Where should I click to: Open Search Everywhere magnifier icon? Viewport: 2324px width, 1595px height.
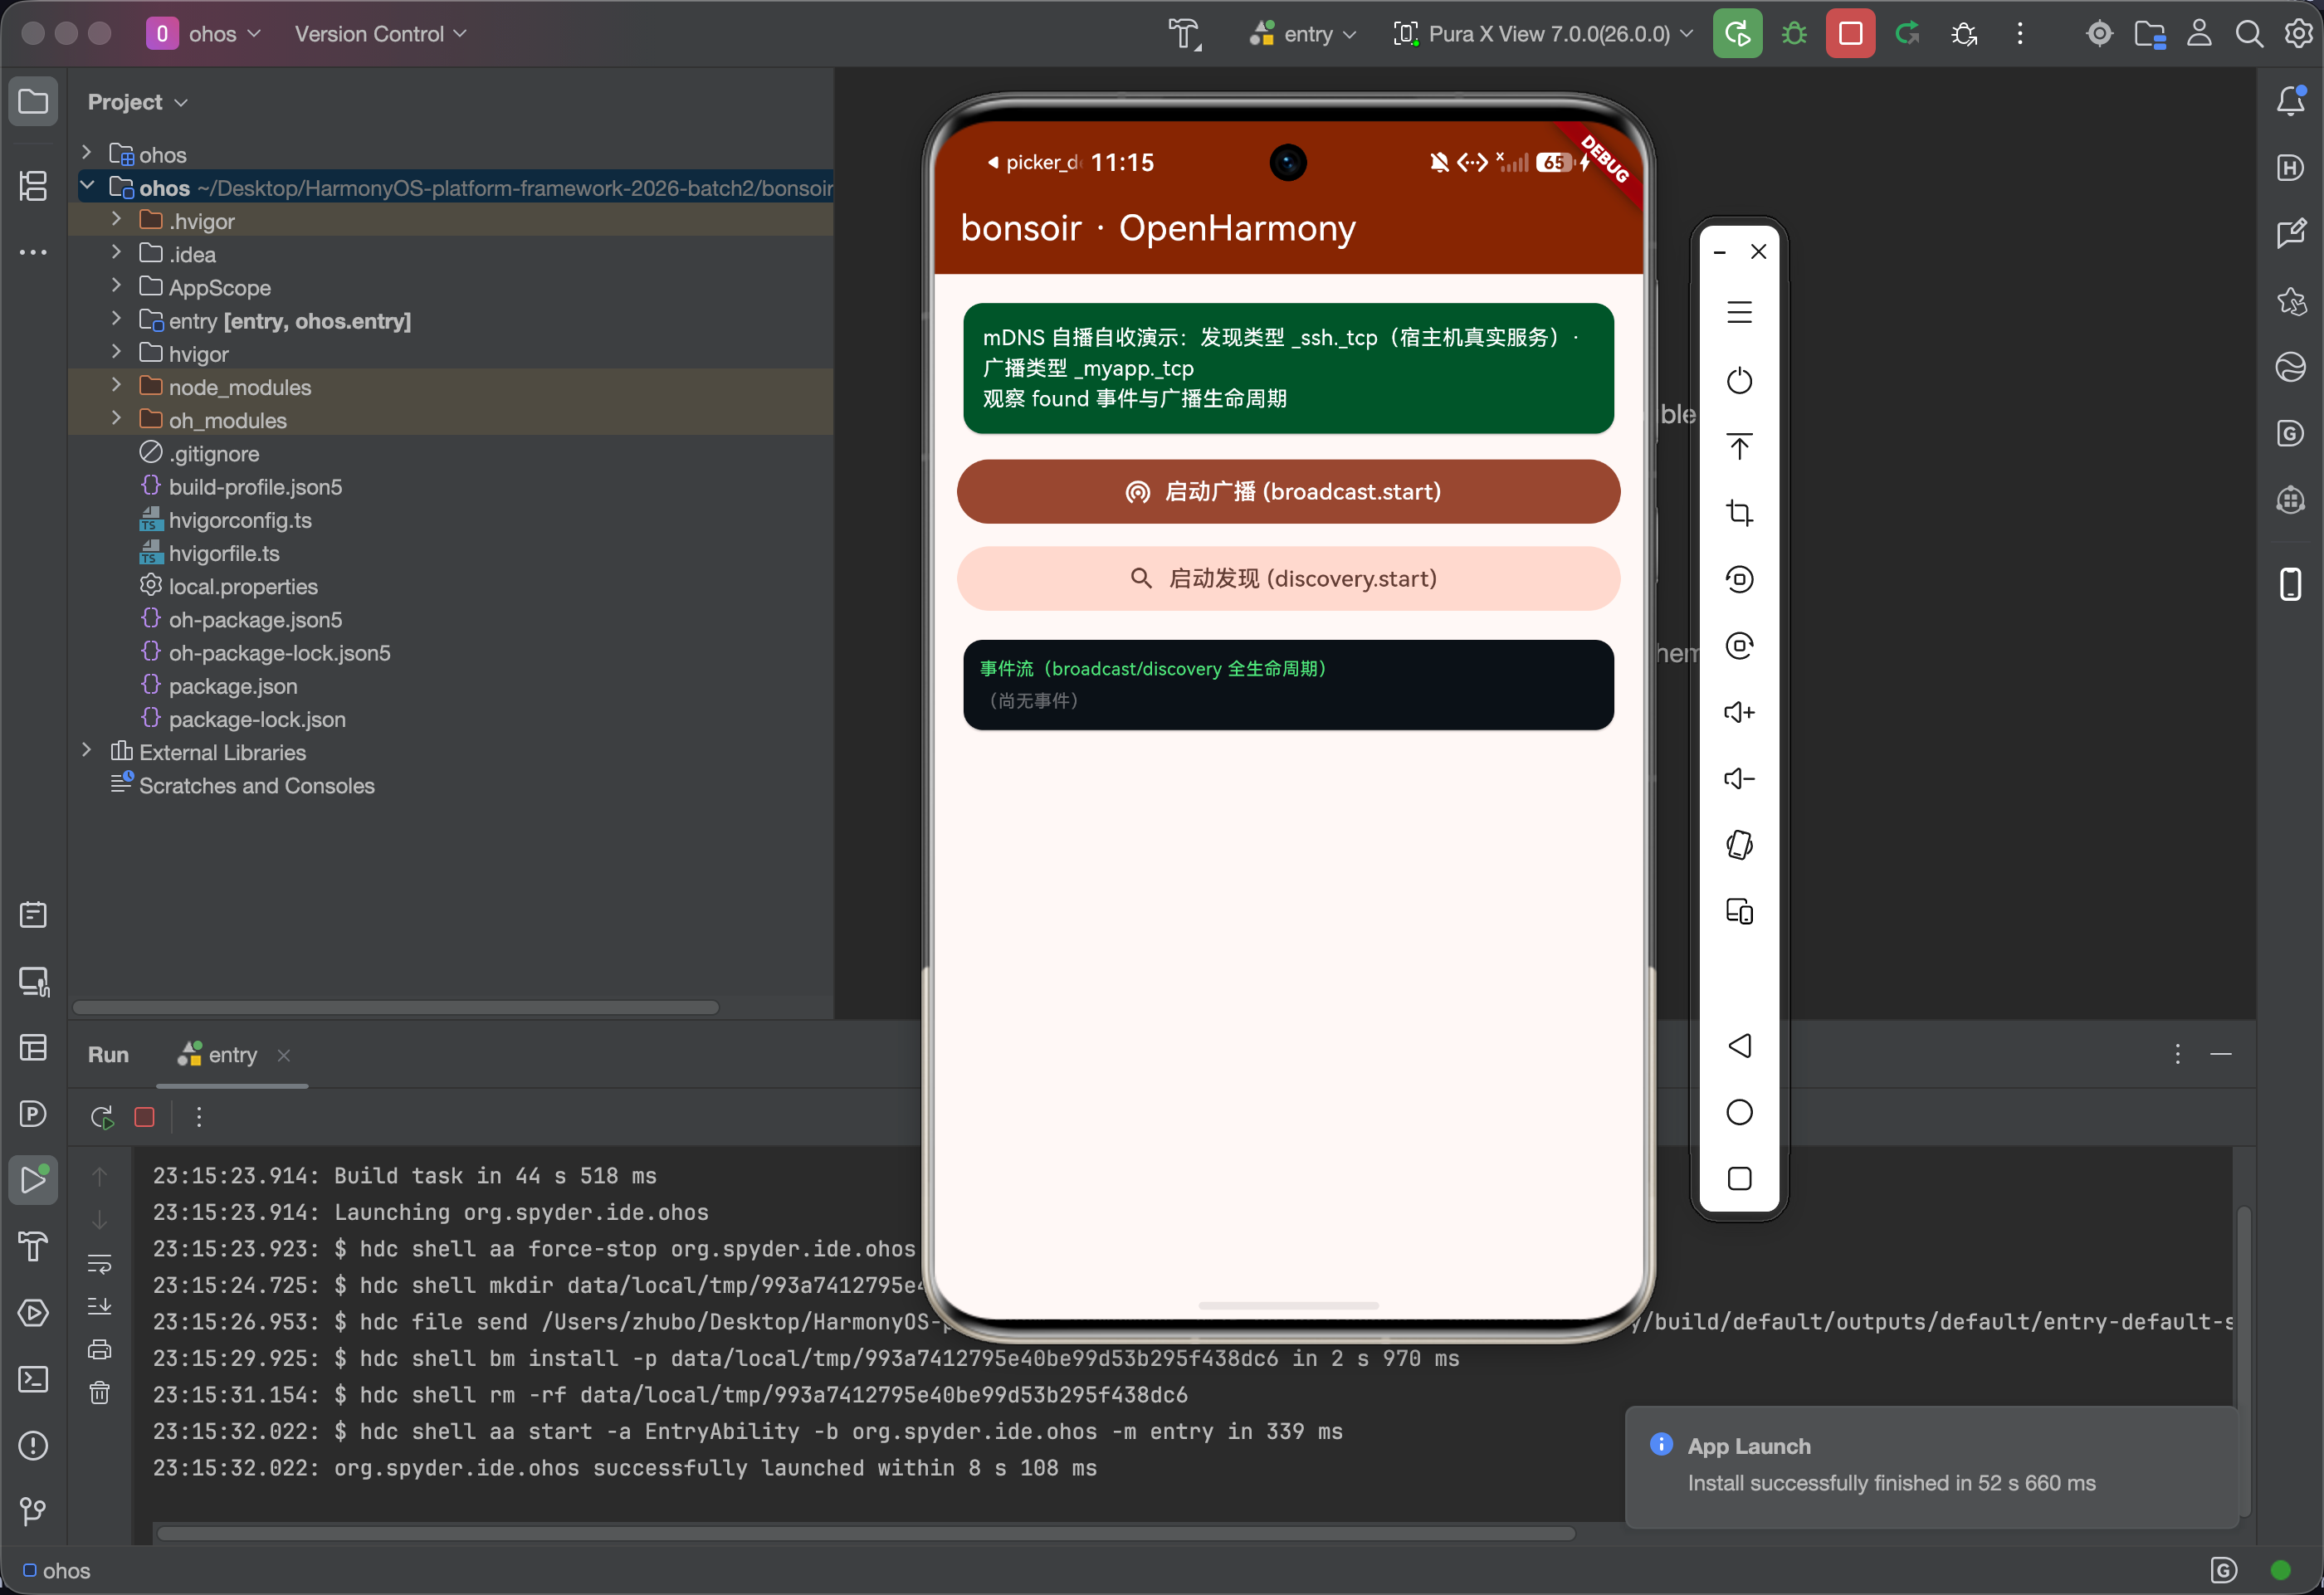pyautogui.click(x=2249, y=34)
